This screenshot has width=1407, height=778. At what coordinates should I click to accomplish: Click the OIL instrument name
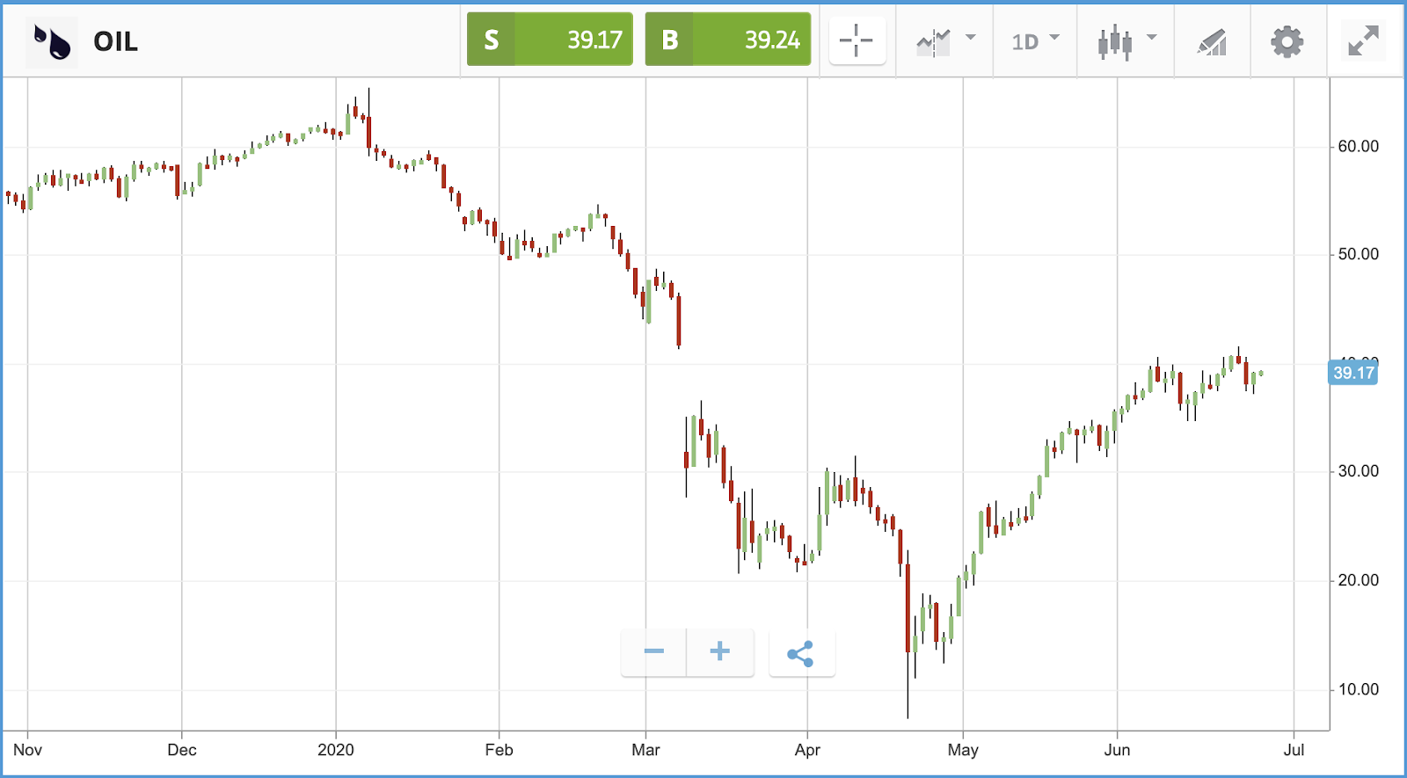tap(115, 41)
